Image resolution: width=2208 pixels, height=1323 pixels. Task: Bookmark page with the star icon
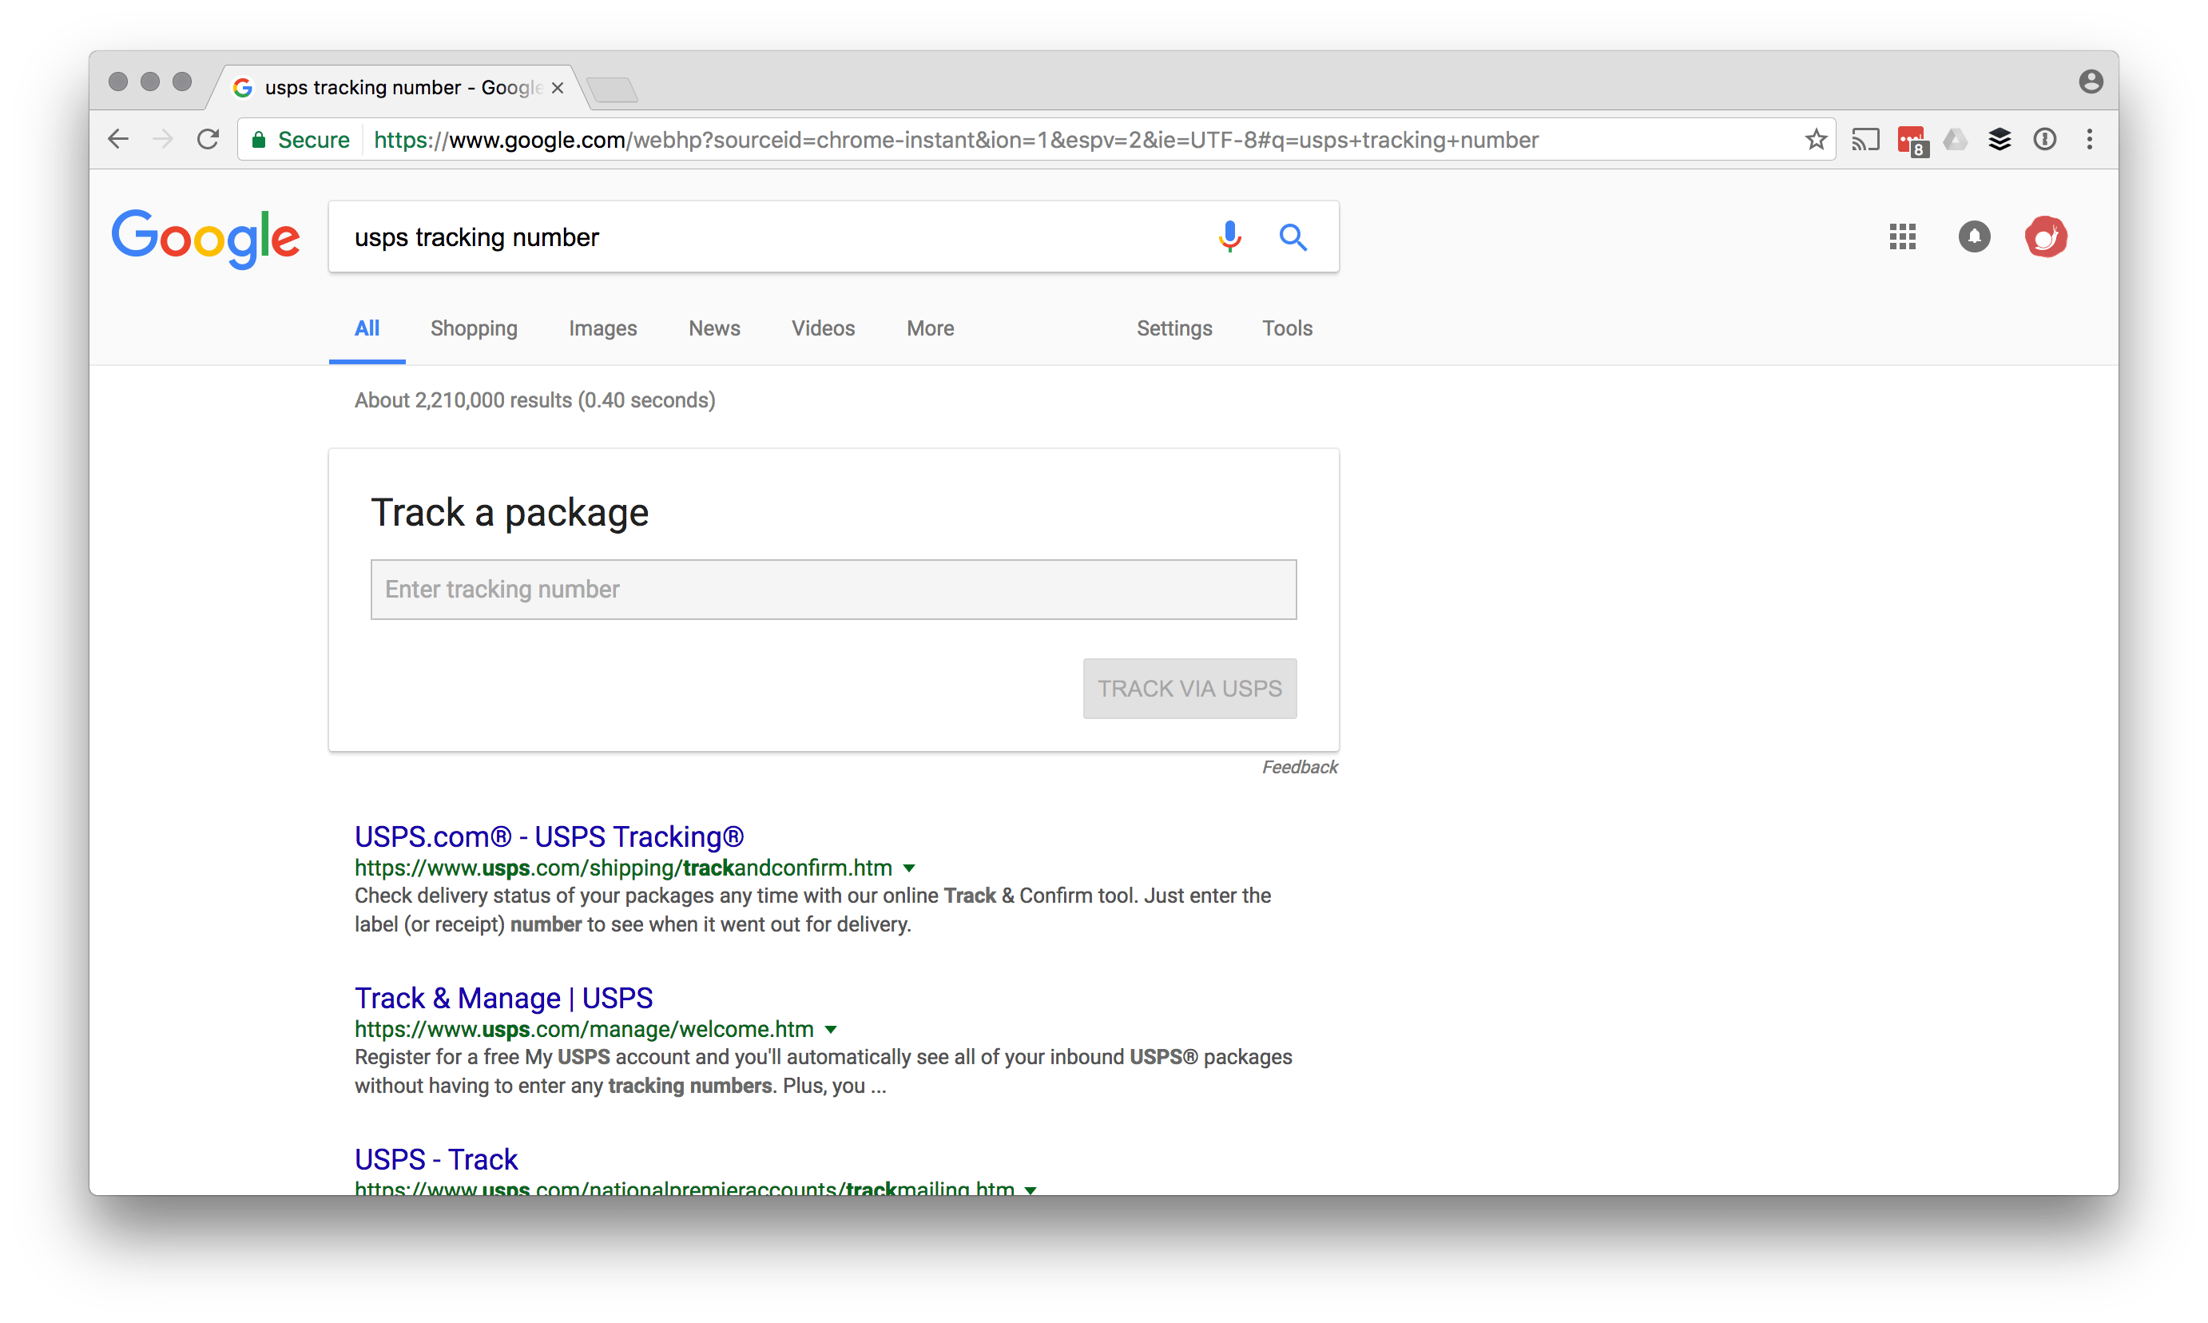(1815, 140)
